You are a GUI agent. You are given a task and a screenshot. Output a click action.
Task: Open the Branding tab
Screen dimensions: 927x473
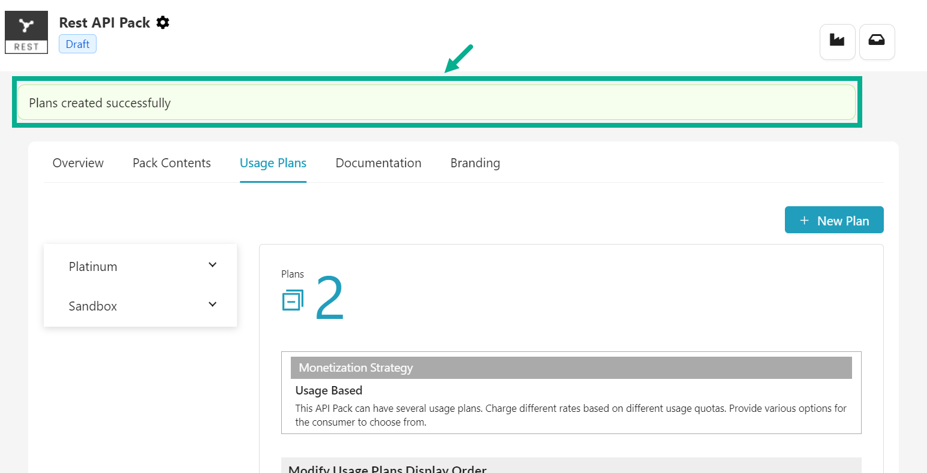coord(475,163)
